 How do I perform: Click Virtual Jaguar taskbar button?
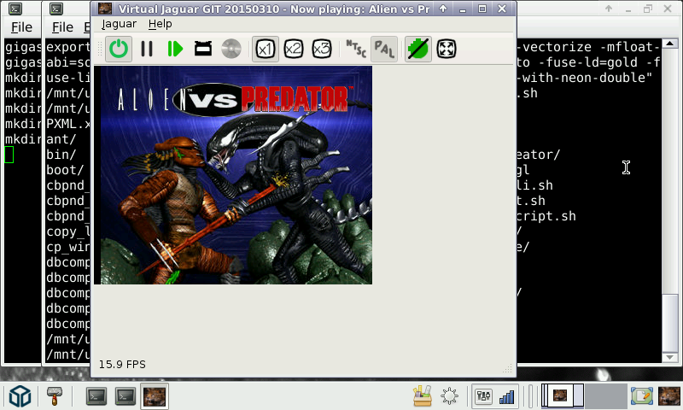tap(155, 396)
